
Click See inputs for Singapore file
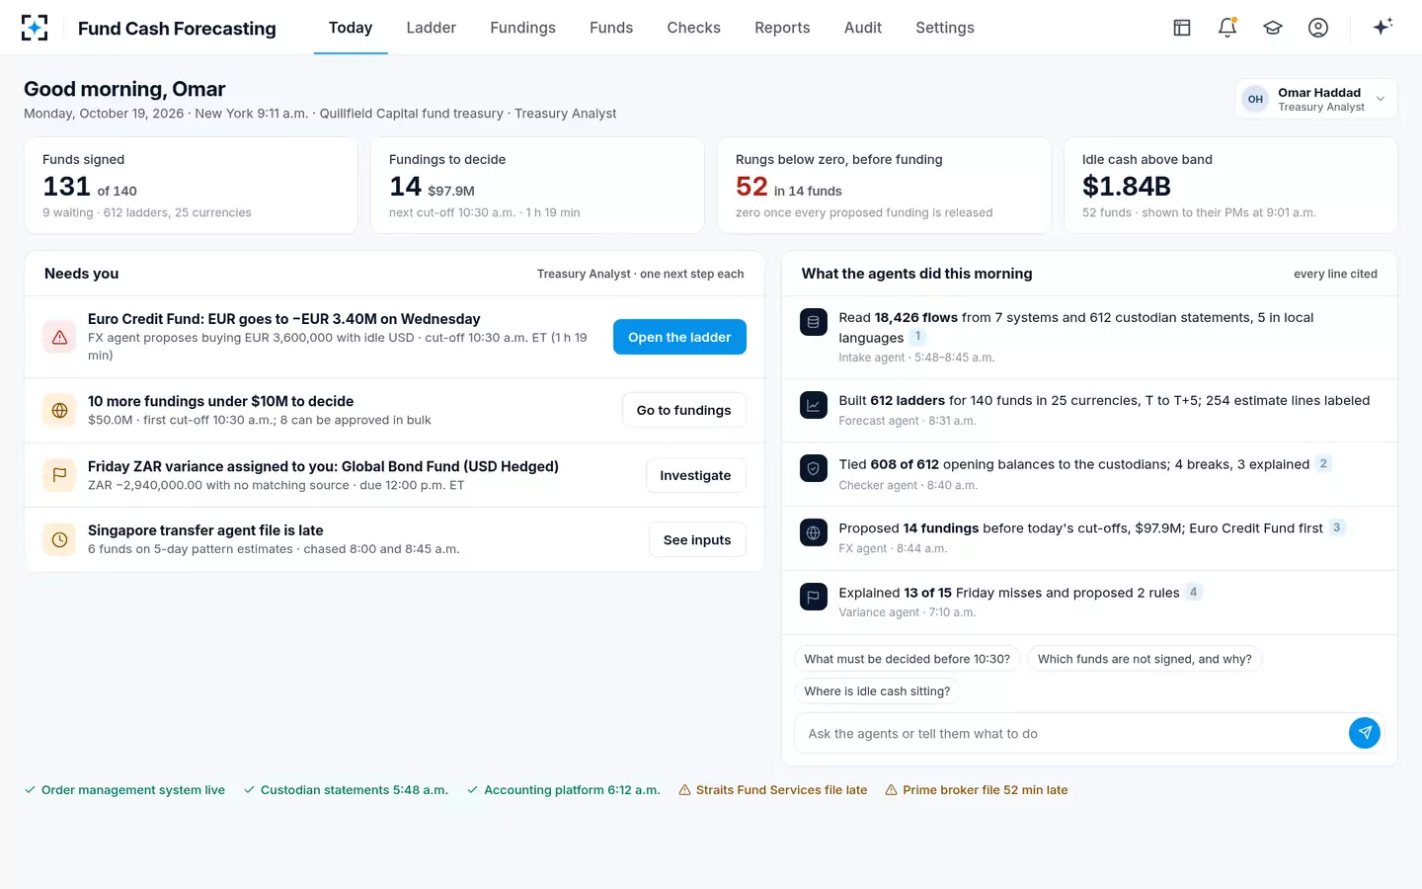pyautogui.click(x=697, y=539)
